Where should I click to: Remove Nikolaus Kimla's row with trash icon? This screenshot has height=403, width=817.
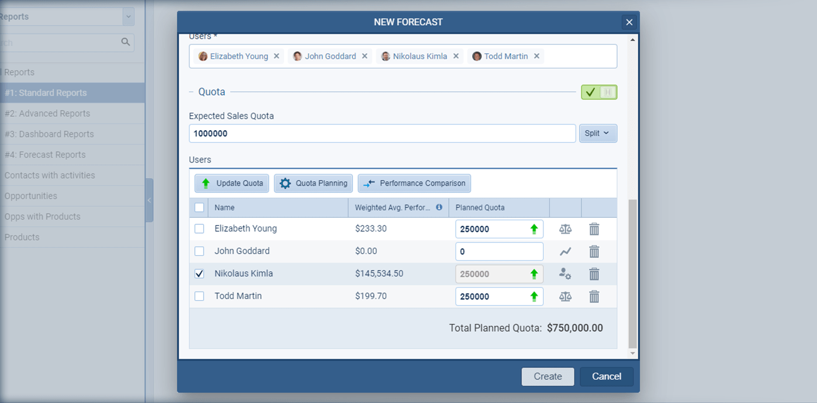pos(594,273)
